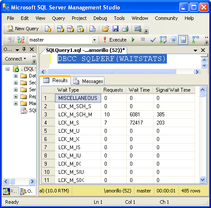Screen dimensions: 211x208
Task: Open the Community menu
Action: pos(166,18)
